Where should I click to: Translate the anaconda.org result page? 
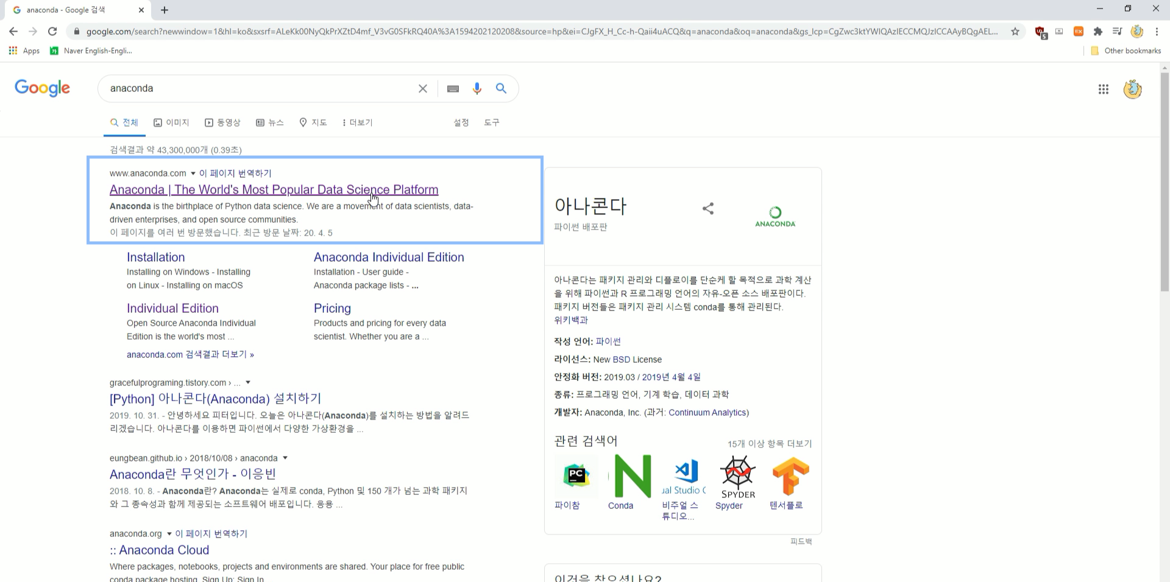pos(211,534)
